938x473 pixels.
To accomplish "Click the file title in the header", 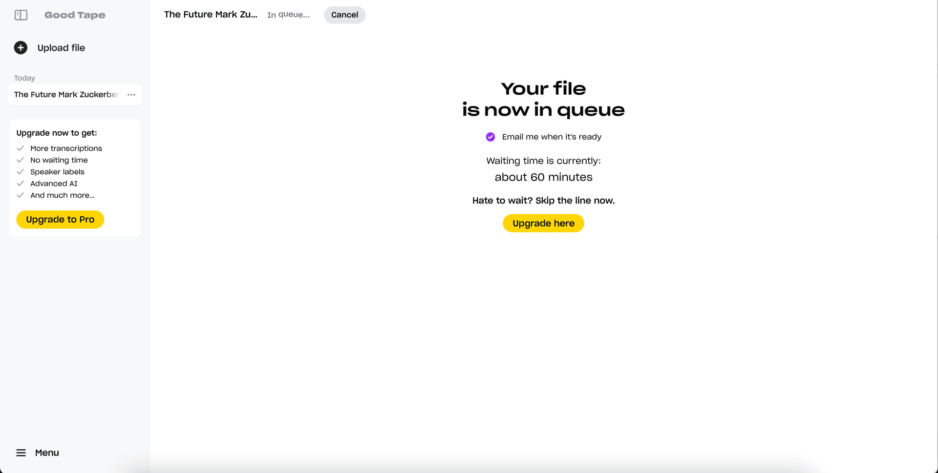I will (x=211, y=15).
